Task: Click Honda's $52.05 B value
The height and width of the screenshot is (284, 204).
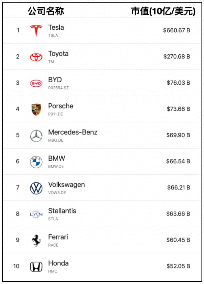Action: [x=178, y=266]
